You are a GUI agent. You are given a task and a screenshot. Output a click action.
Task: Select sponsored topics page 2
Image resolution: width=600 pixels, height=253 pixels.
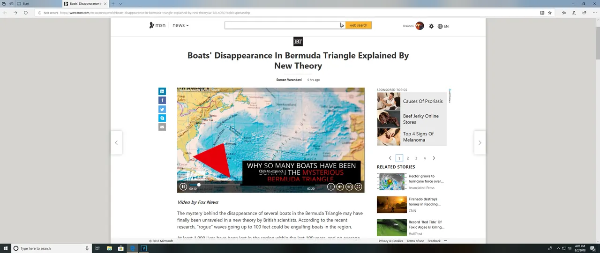point(408,158)
